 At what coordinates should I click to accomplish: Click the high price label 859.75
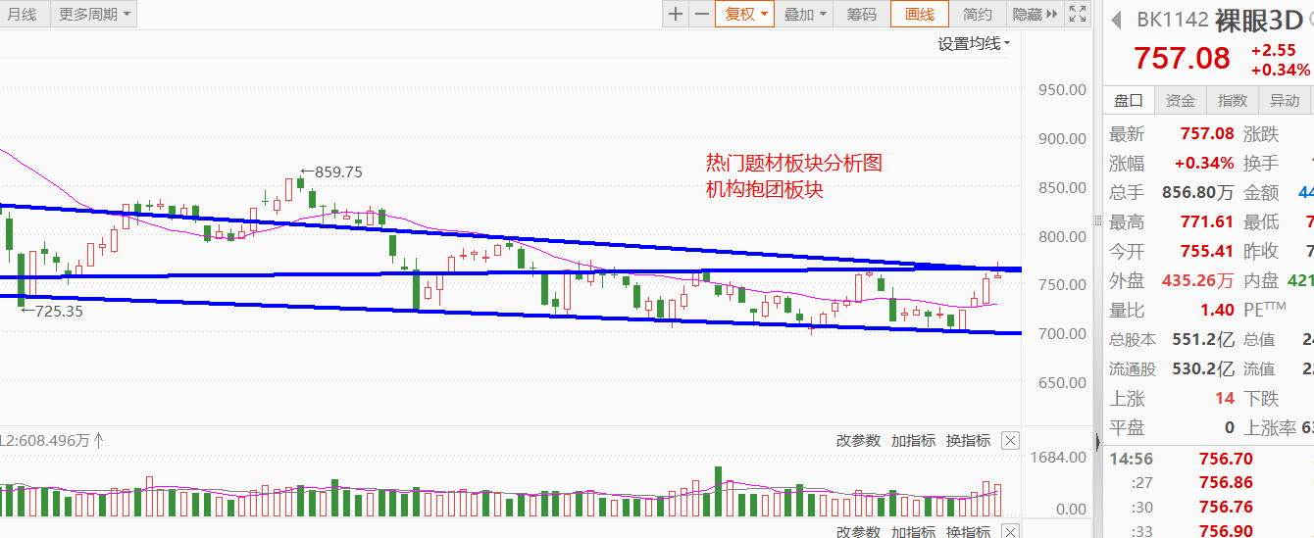(x=338, y=171)
